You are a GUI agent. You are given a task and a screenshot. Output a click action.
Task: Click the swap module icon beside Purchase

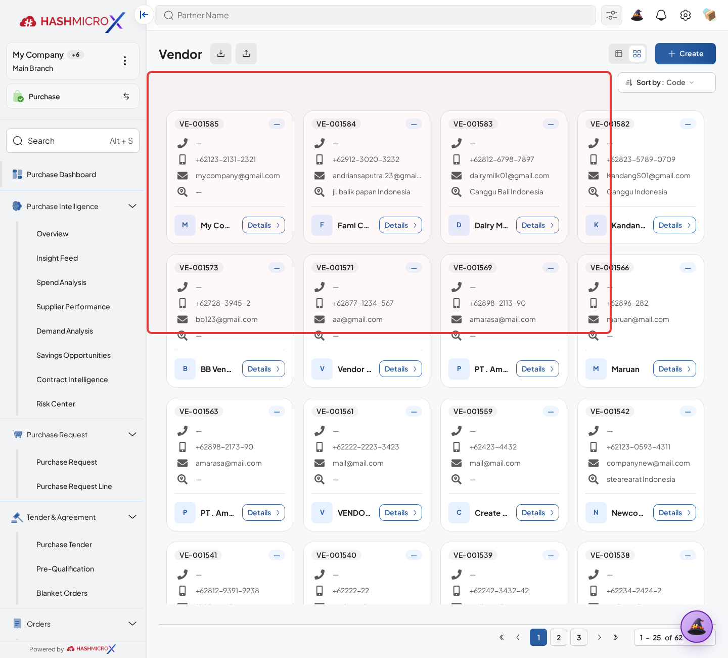pyautogui.click(x=126, y=96)
